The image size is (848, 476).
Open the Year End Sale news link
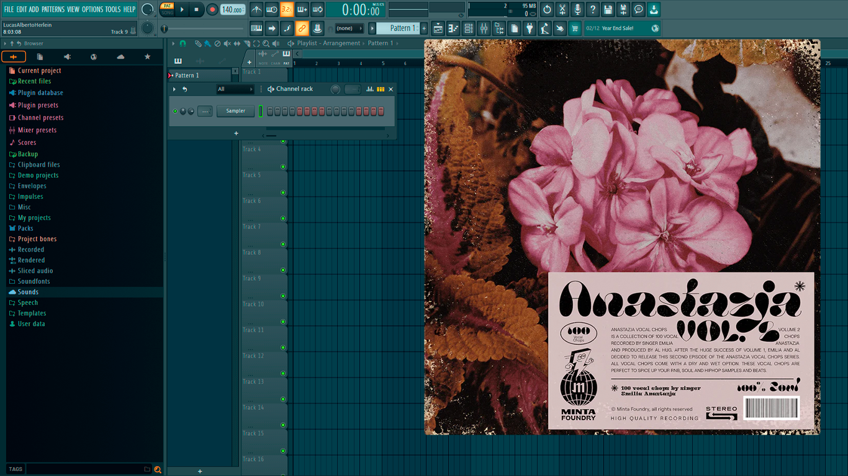pyautogui.click(x=623, y=29)
